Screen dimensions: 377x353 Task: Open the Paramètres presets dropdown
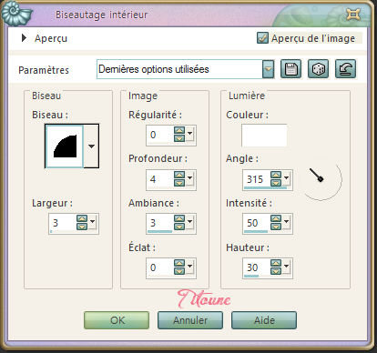(x=269, y=69)
